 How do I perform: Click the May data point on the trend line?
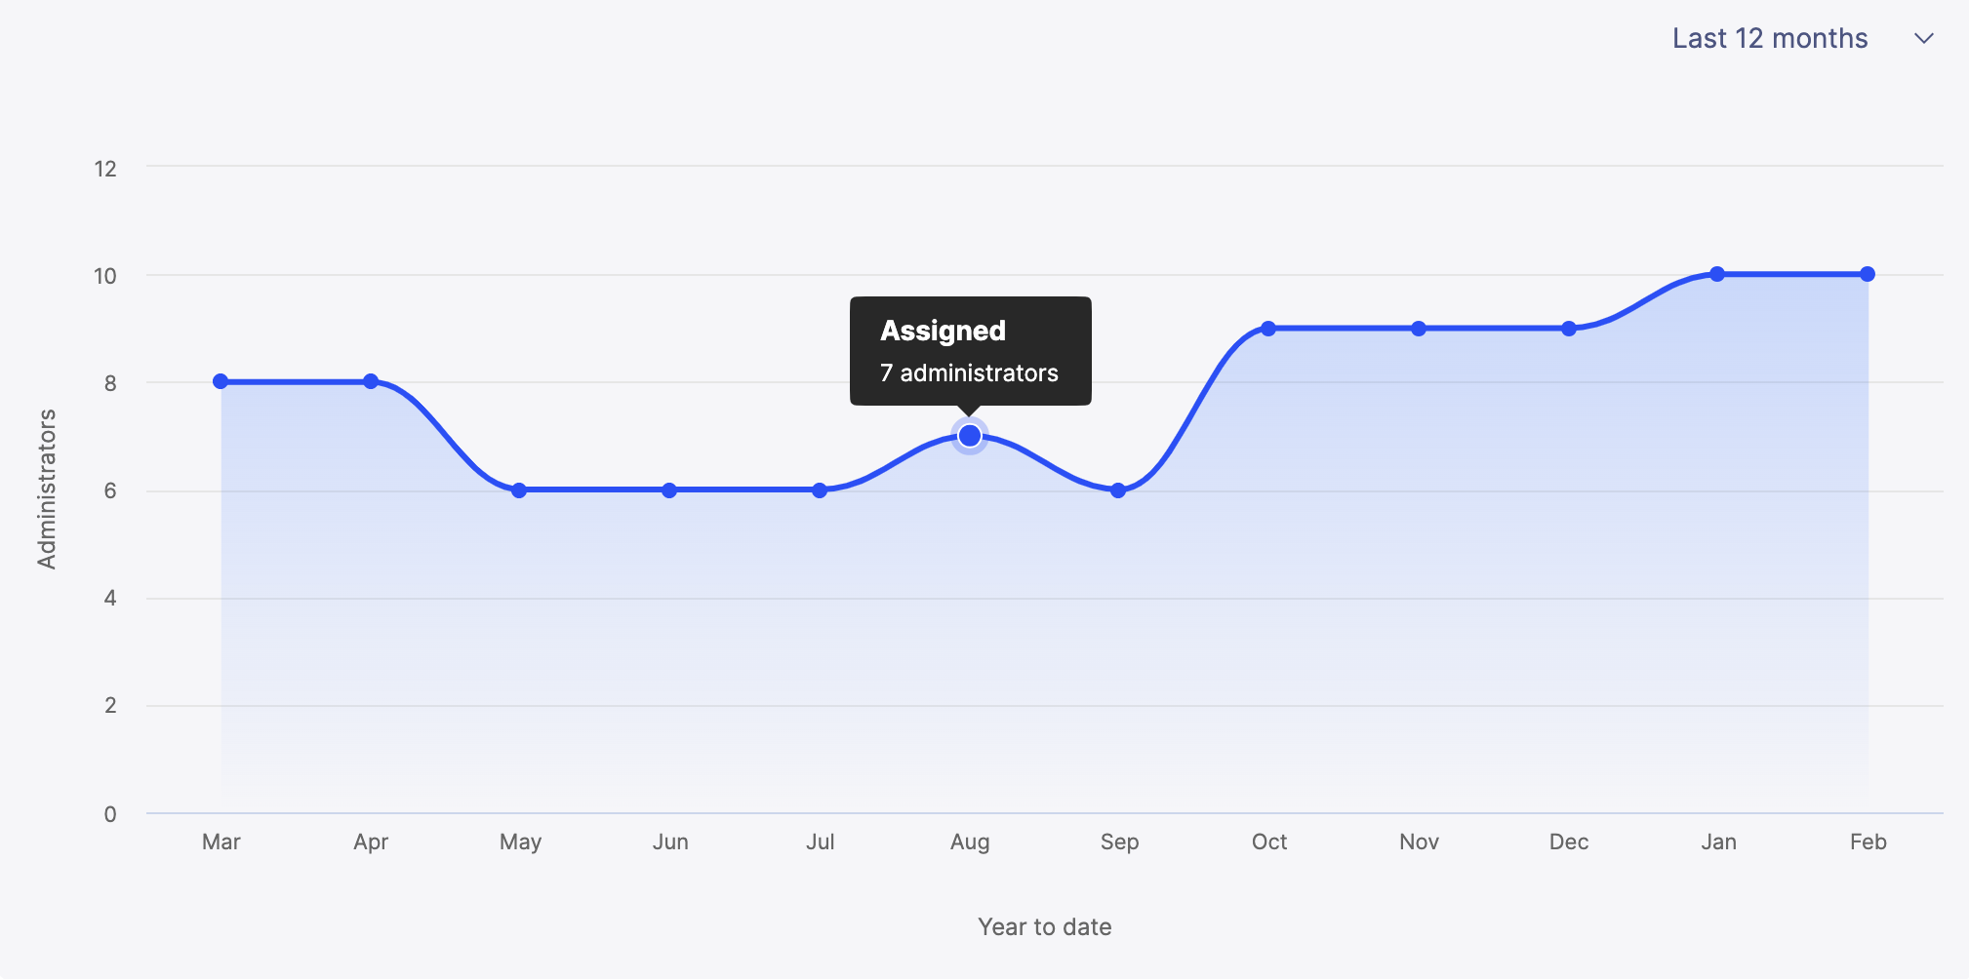520,490
